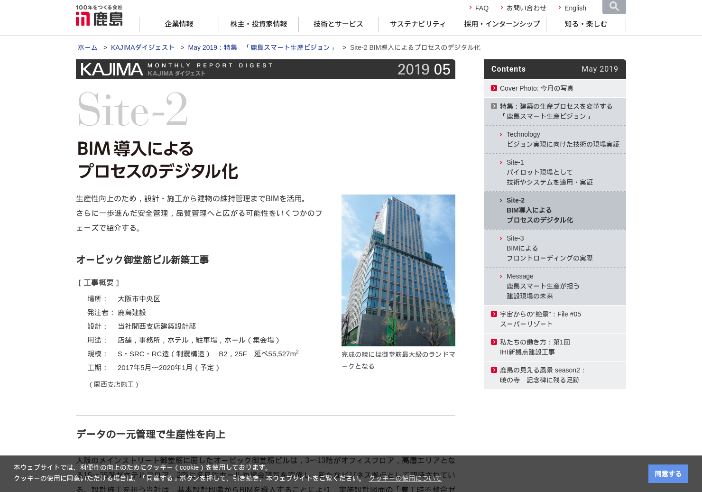This screenshot has width=702, height=492.
Task: Click the Kajima logo
Action: tap(99, 16)
